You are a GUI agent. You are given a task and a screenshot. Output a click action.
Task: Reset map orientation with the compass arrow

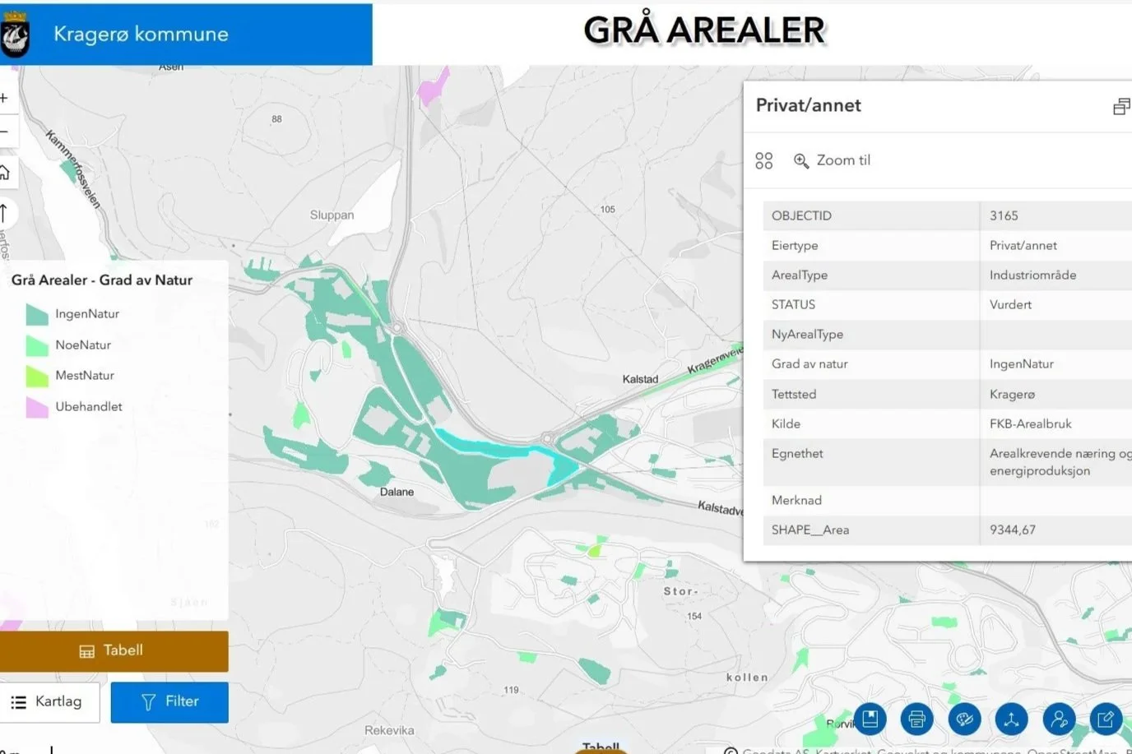4,214
